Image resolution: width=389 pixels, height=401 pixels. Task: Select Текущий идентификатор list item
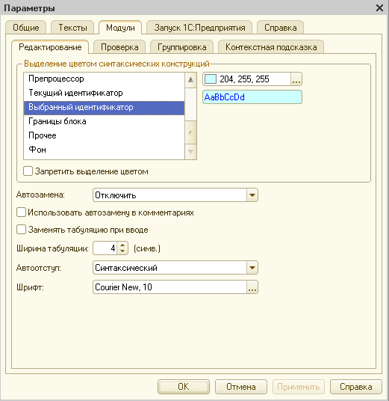tap(104, 93)
